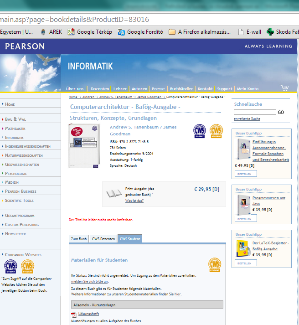Open the E-wall bookmark
299x325 pixels.
pyautogui.click(x=250, y=32)
